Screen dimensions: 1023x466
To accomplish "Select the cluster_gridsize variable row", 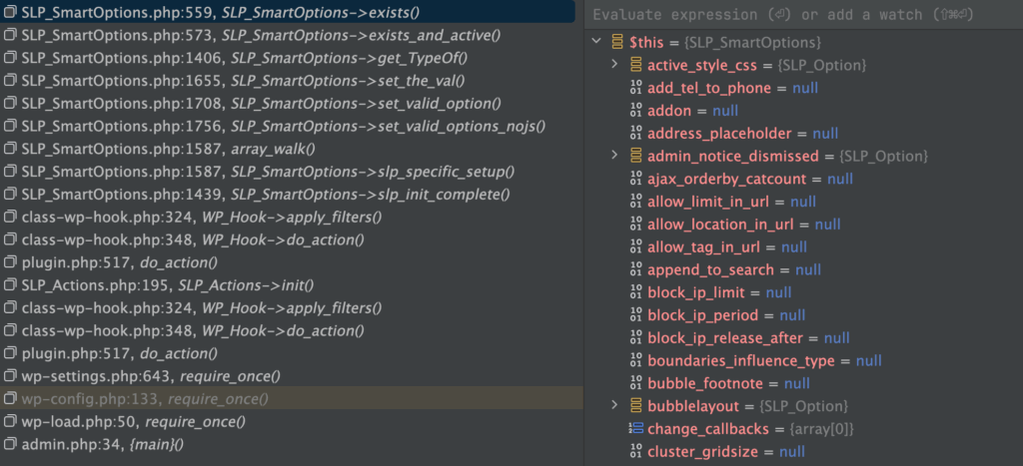I will [803, 452].
